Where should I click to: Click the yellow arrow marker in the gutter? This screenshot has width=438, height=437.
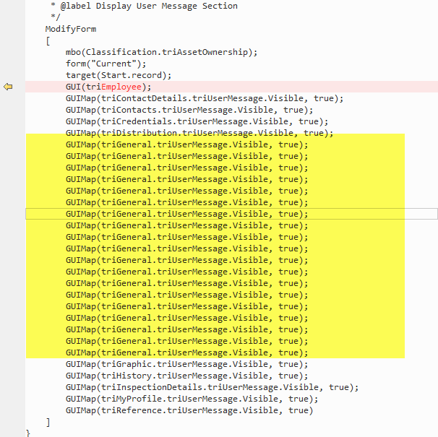pos(8,87)
